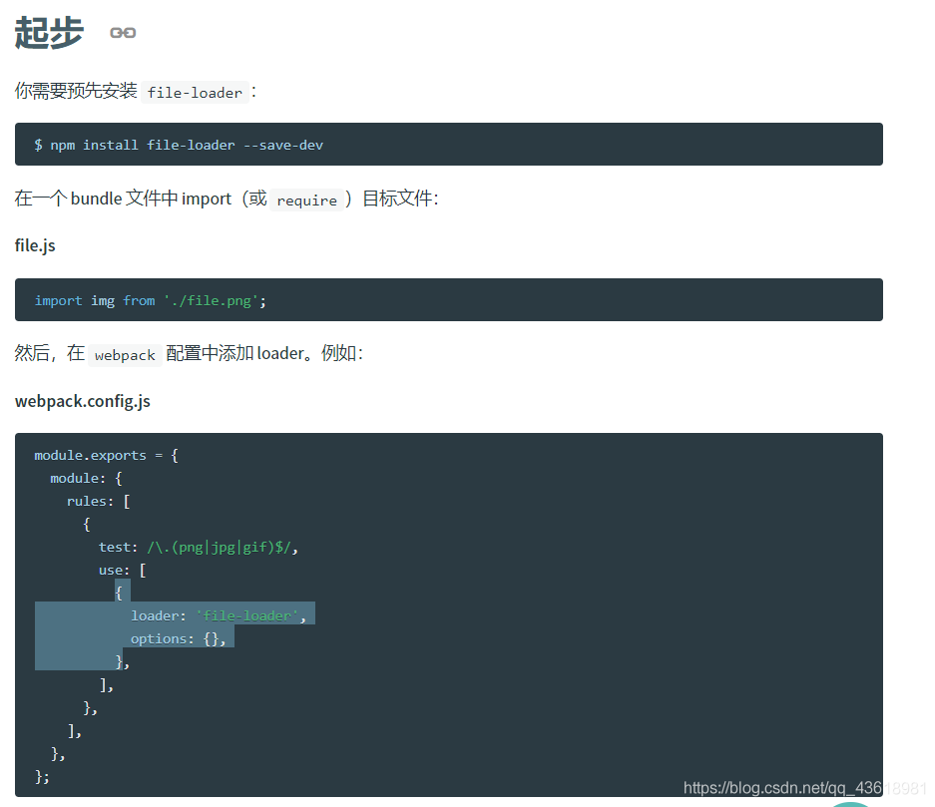Click the 起步 heading

[x=49, y=32]
